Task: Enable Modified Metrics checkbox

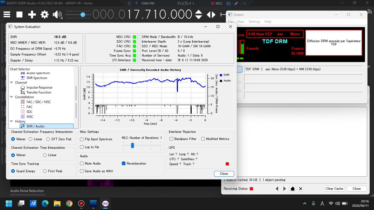Action: click(x=215, y=139)
